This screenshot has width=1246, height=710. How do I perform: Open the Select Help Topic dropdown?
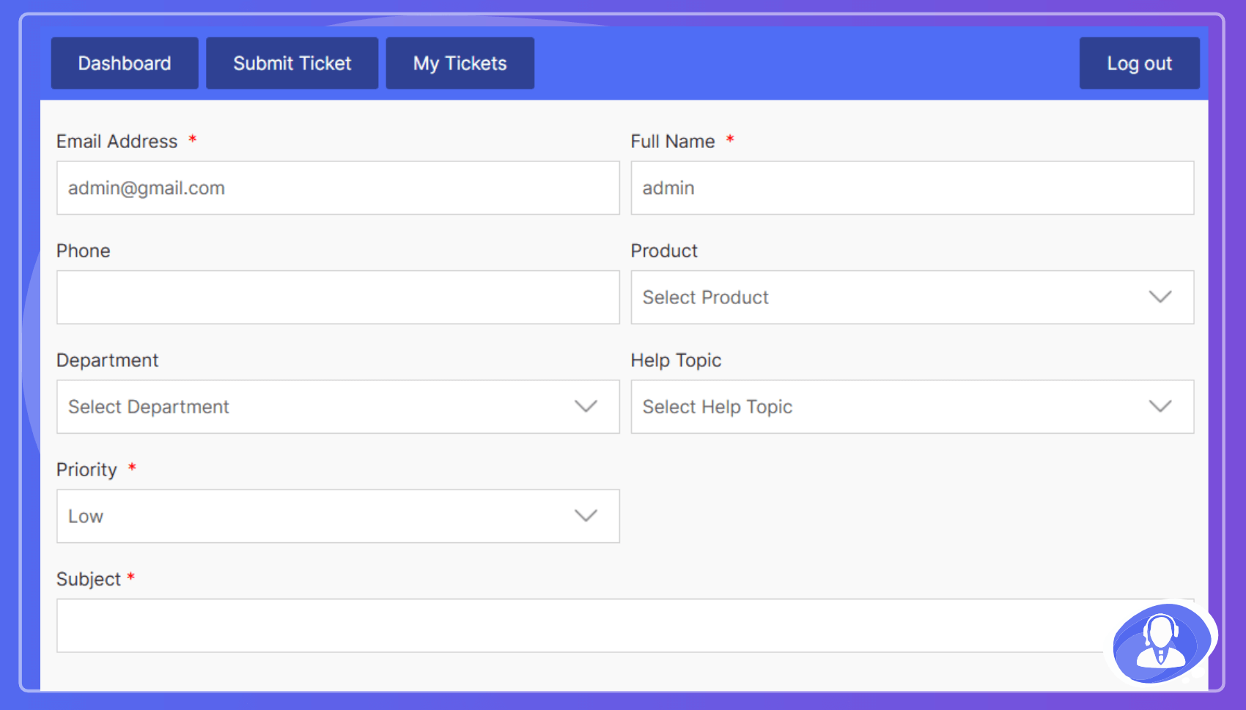913,407
